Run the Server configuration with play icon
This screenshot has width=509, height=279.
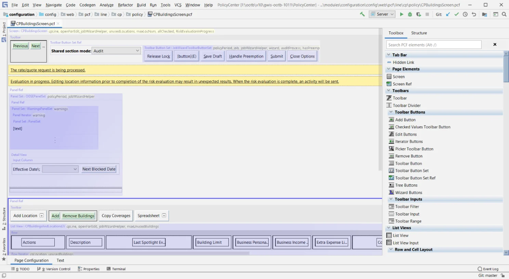point(402,14)
